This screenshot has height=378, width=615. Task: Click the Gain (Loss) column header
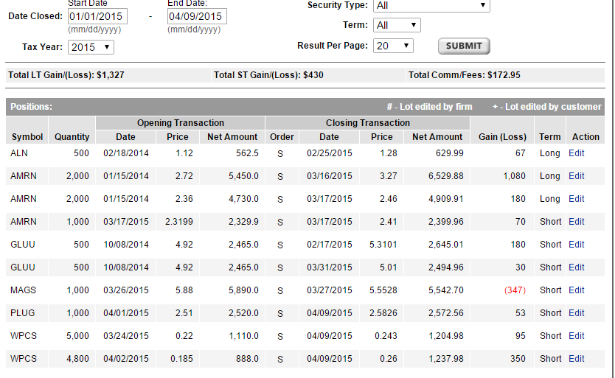coord(502,137)
